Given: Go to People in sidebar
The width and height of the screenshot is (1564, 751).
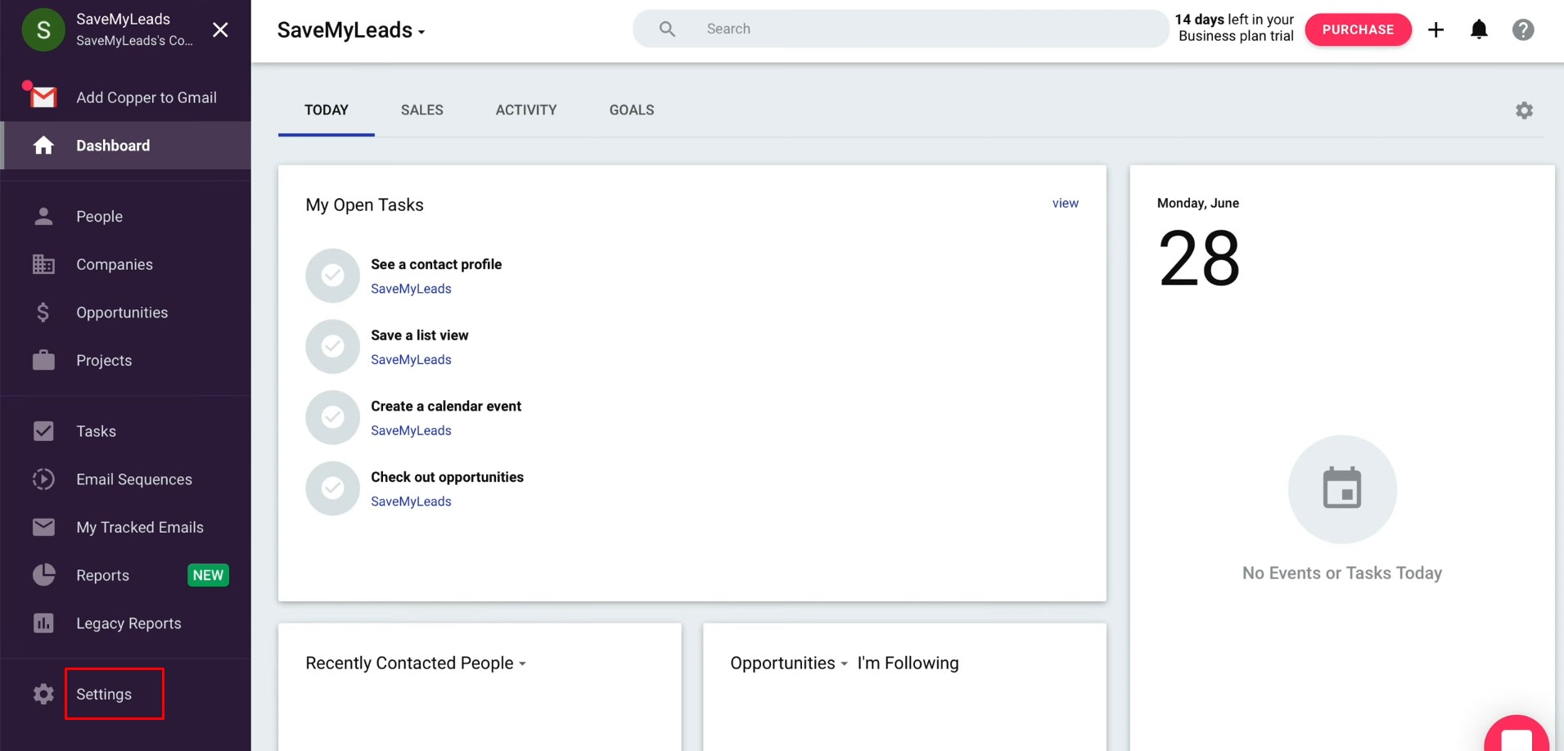Looking at the screenshot, I should (99, 217).
